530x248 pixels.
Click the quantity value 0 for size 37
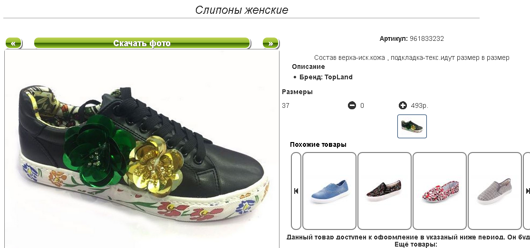coord(362,106)
